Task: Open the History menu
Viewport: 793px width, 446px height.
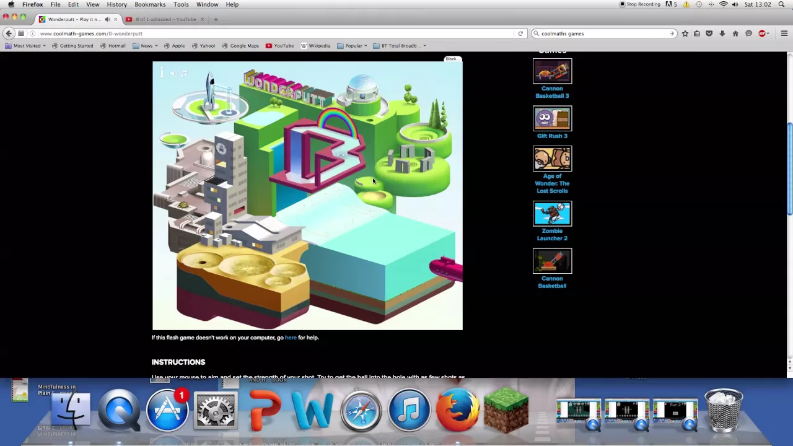Action: (x=116, y=4)
